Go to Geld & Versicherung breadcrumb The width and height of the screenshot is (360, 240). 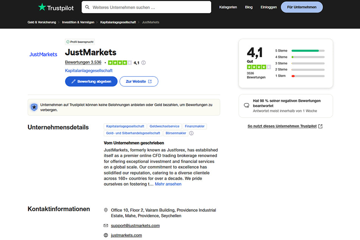click(x=42, y=22)
